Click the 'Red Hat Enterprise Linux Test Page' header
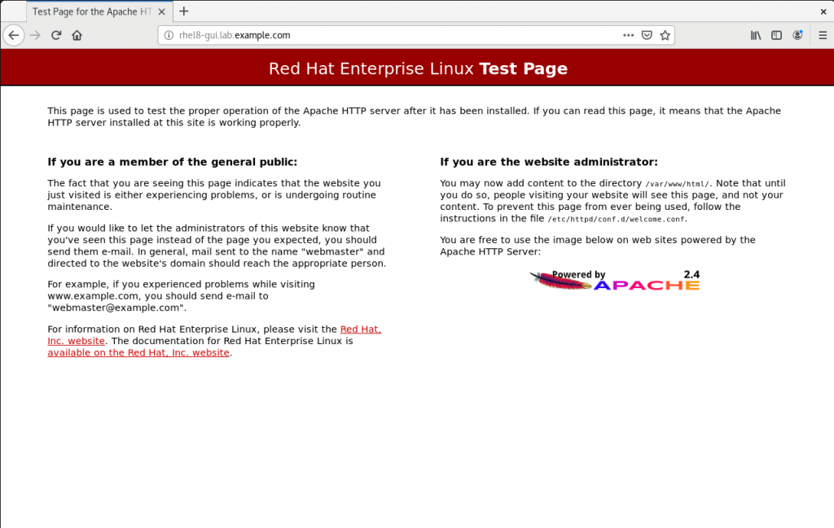The height and width of the screenshot is (528, 834). point(418,68)
